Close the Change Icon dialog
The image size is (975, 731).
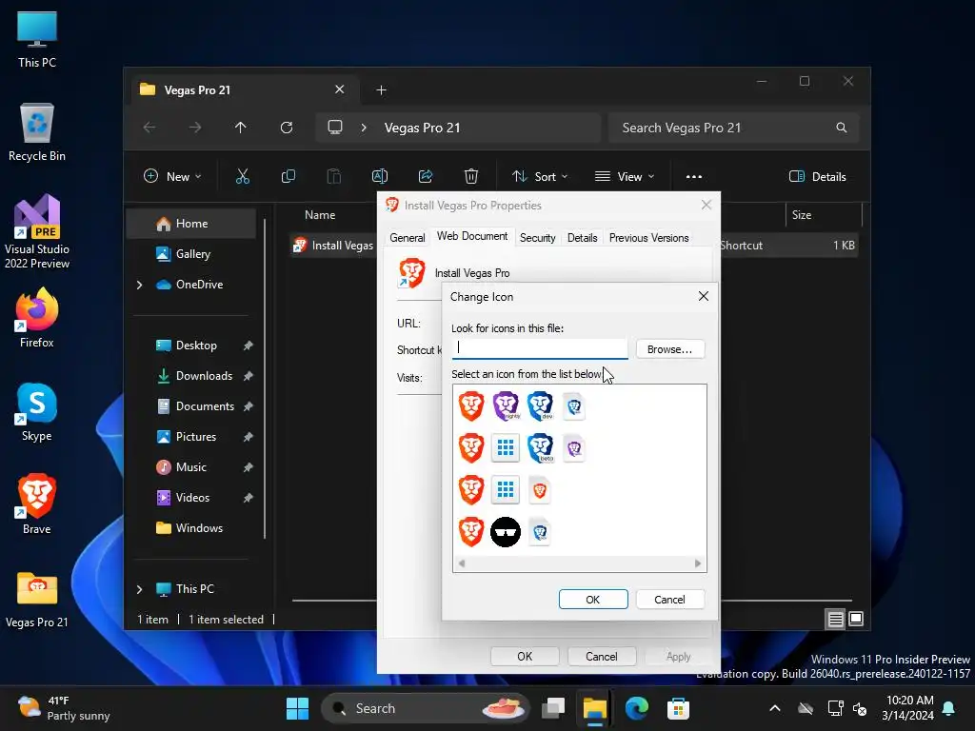pyautogui.click(x=704, y=297)
